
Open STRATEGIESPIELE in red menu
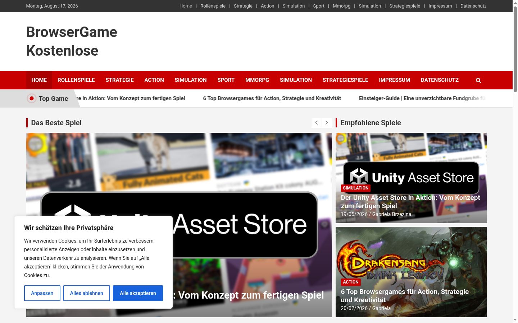345,80
